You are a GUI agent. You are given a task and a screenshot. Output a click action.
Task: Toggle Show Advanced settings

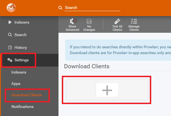(72, 25)
